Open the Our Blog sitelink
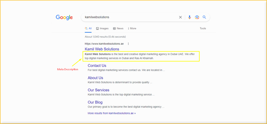The height and width of the screenshot is (124, 267). pyautogui.click(x=95, y=102)
